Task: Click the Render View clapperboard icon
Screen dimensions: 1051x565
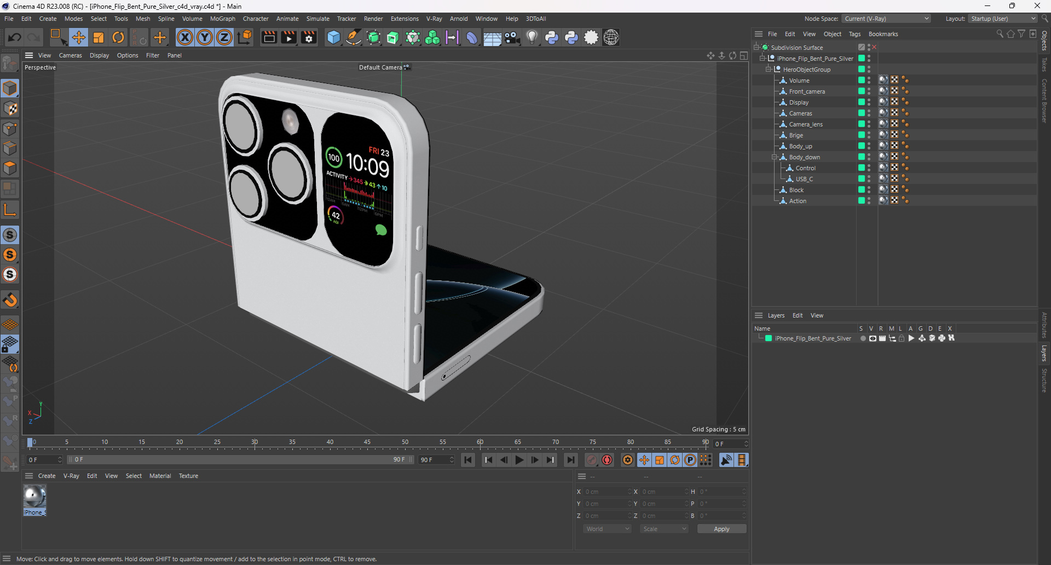Action: click(269, 37)
